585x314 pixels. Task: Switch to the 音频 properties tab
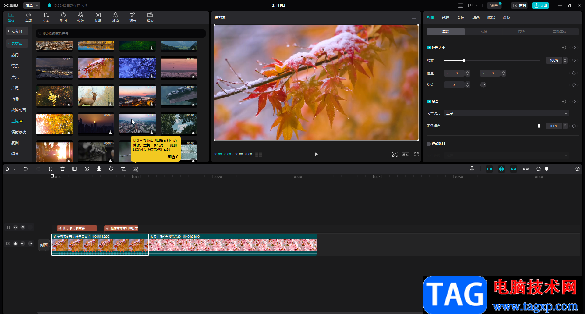(445, 18)
